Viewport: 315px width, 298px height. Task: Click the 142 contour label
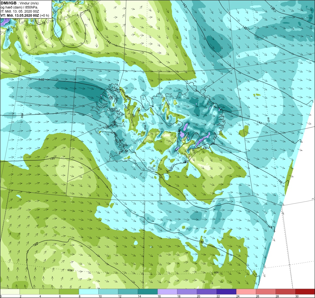[185, 6]
